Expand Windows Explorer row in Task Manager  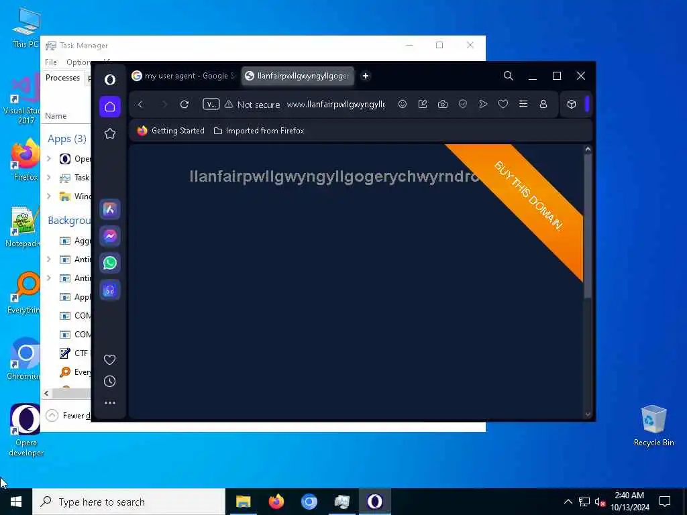[x=49, y=196]
